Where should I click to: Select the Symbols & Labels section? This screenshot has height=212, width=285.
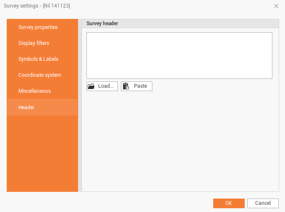38,59
